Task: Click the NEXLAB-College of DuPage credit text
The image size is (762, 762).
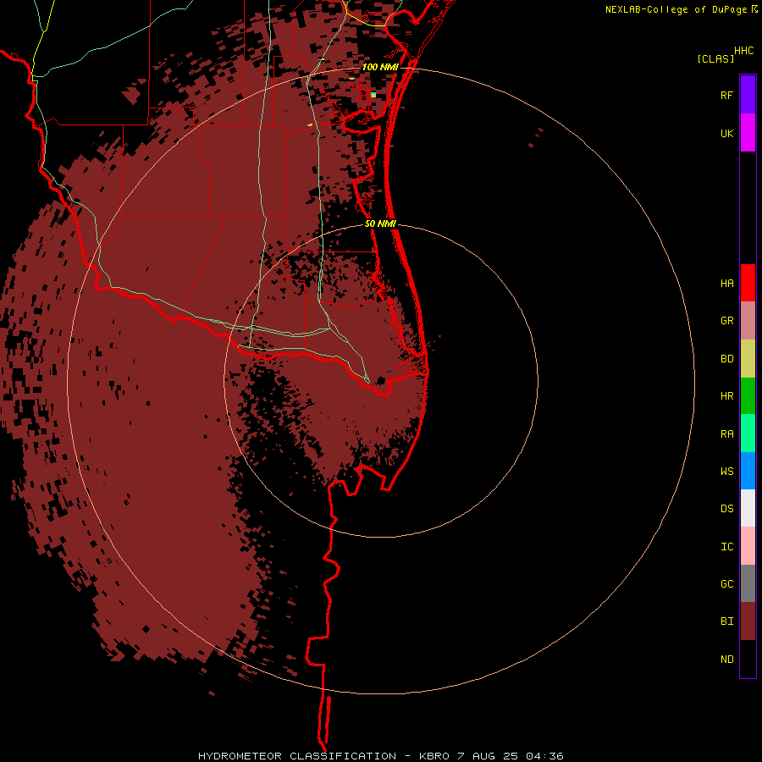Action: click(x=676, y=9)
